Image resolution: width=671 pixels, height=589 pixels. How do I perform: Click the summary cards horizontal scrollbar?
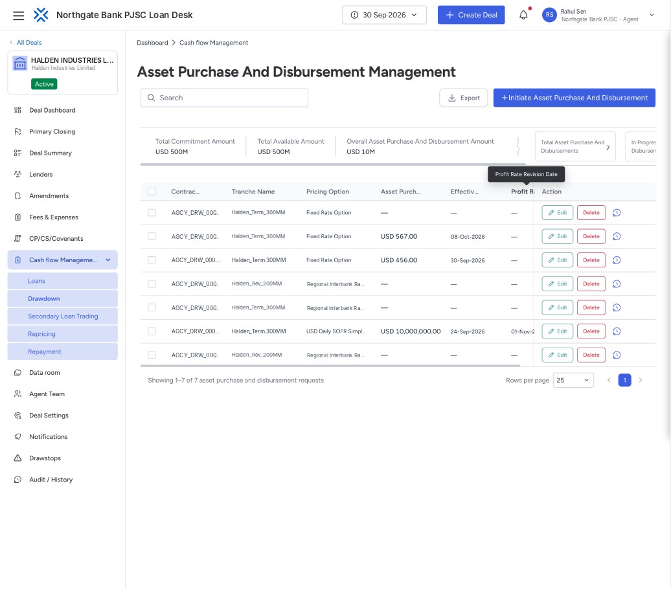[x=333, y=164]
